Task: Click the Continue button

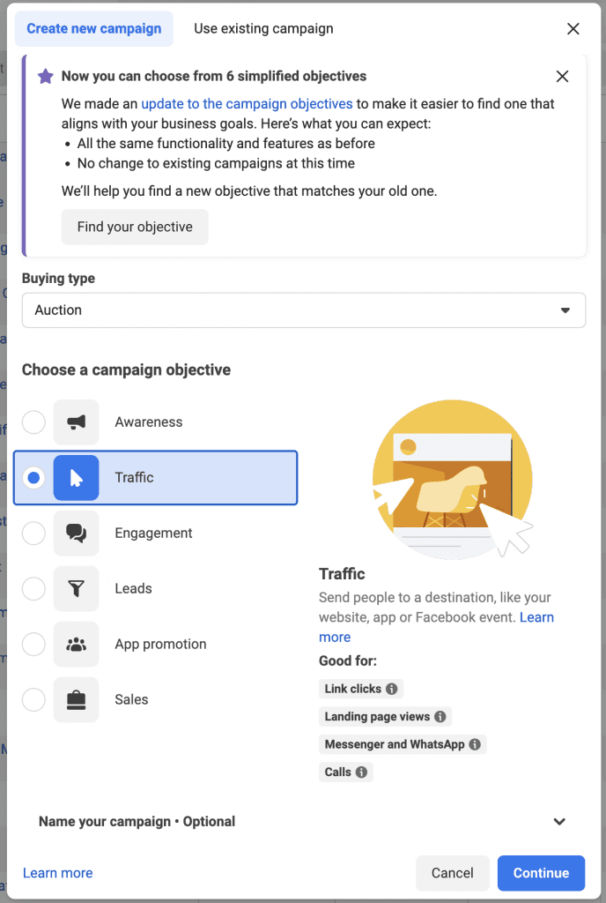Action: [541, 873]
